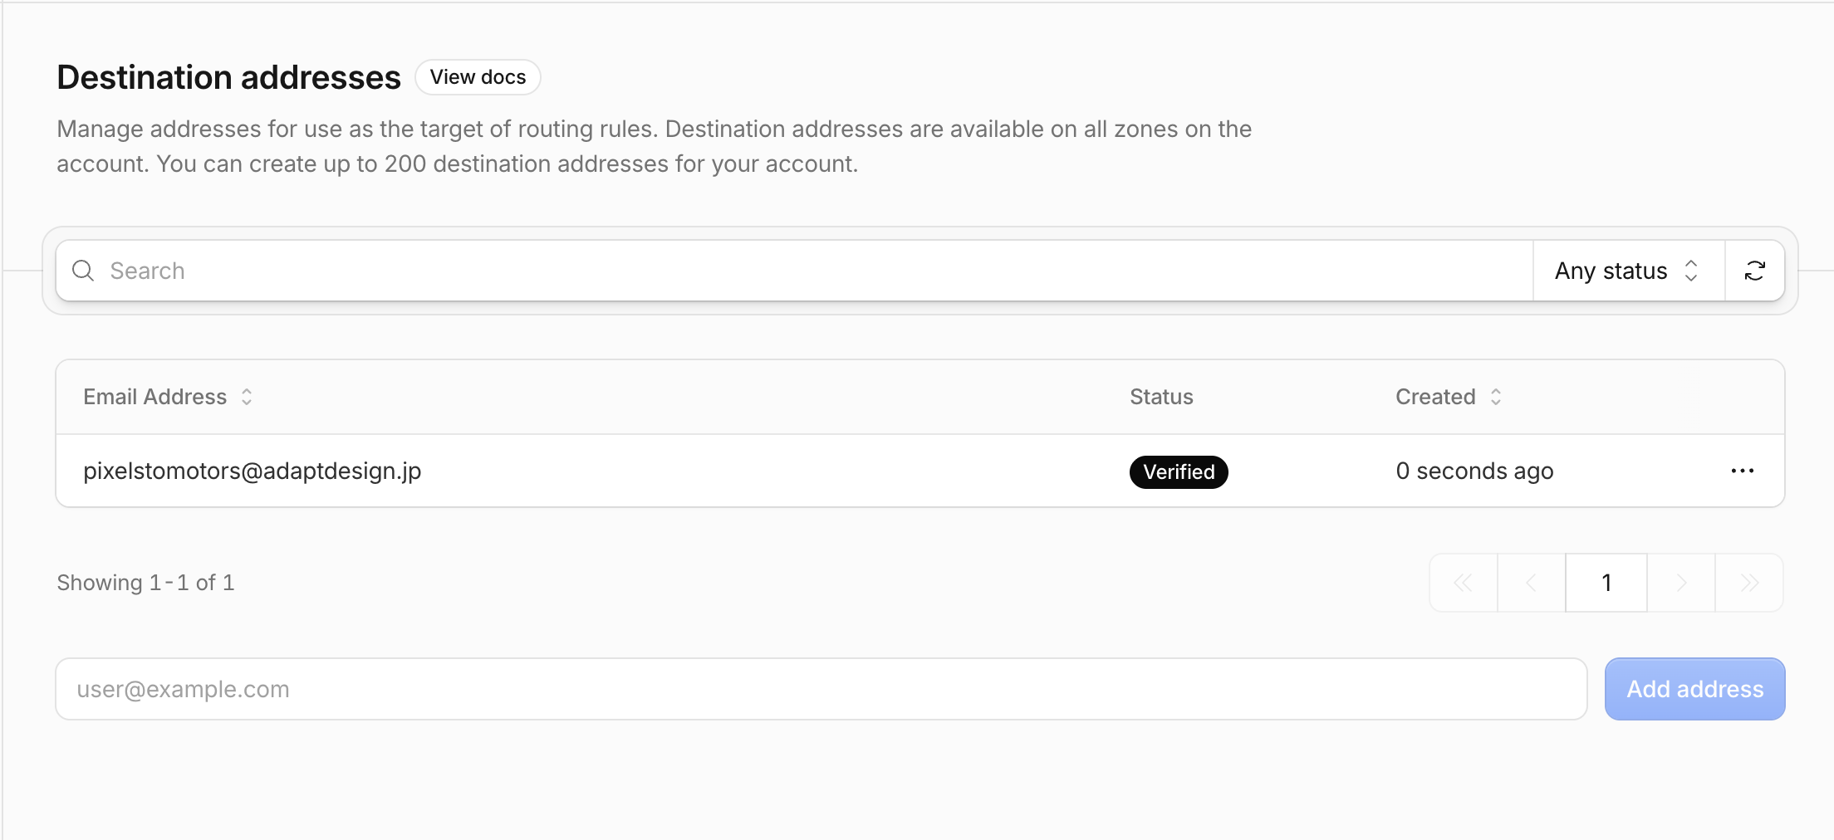
Task: Sort by Email Address column
Action: 168,397
